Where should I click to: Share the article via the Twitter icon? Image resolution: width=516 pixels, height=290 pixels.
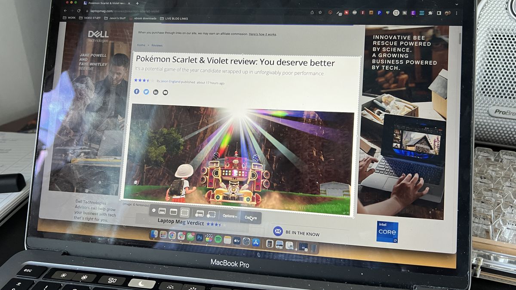[x=146, y=92]
